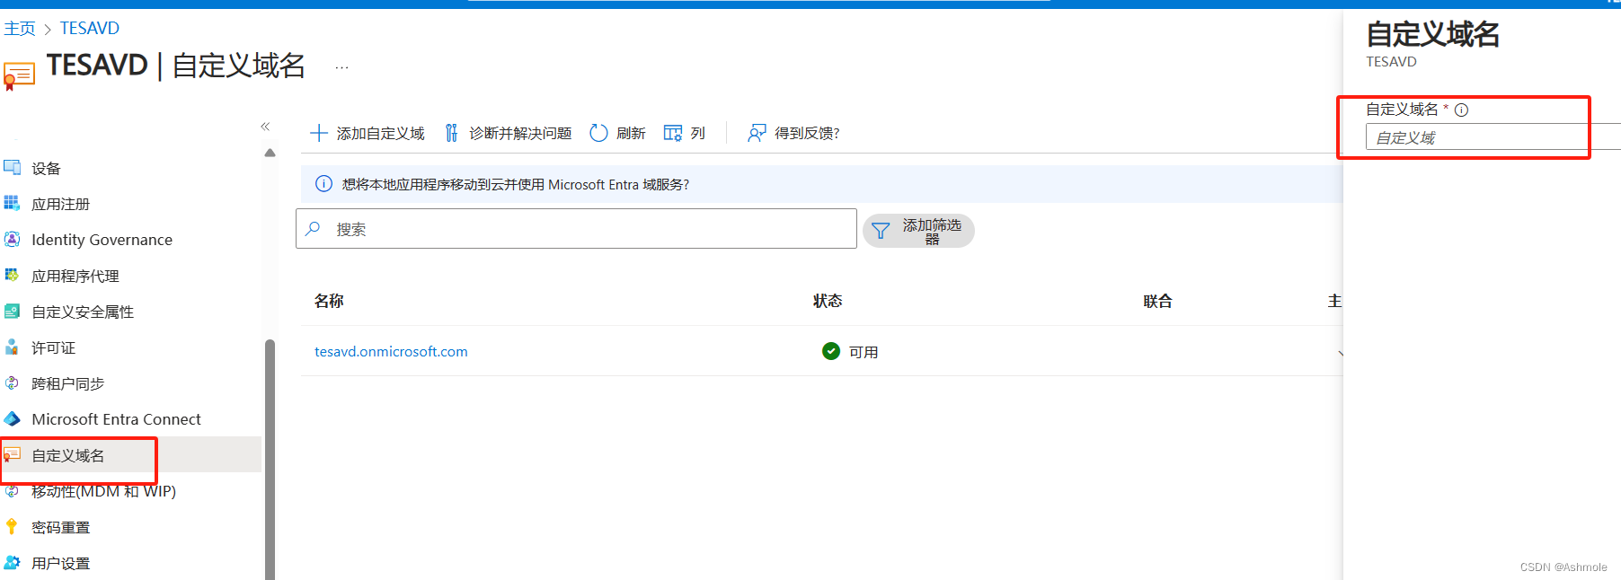The image size is (1621, 580).
Task: Click the scroll up arrow in sidebar
Action: pyautogui.click(x=270, y=153)
